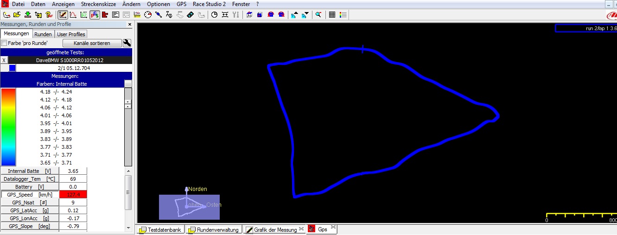Click the open folder toolbar icon
617x235 pixels.
point(17,14)
